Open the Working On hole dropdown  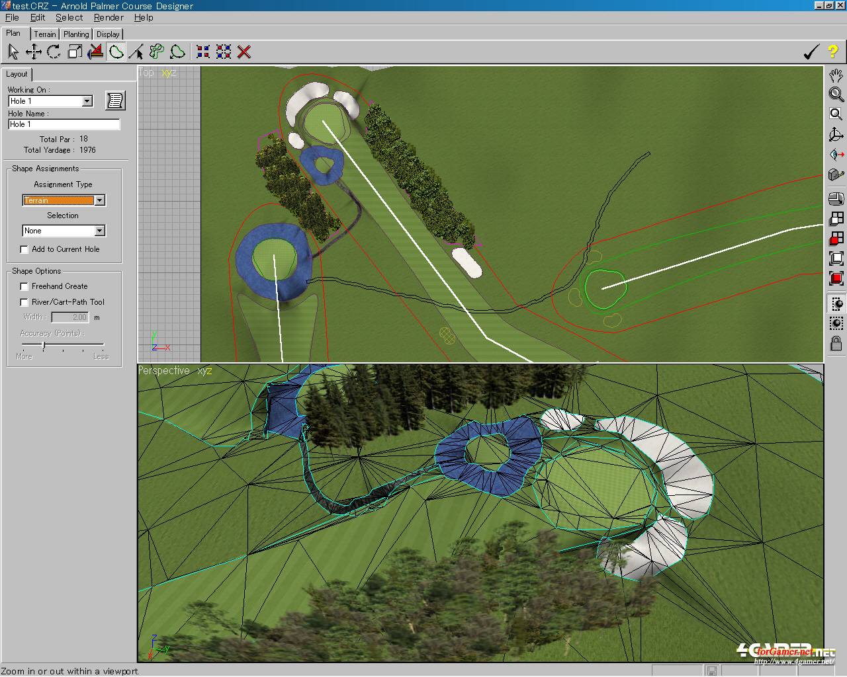[87, 101]
